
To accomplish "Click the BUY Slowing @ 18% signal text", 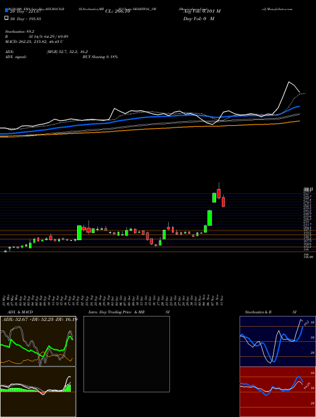I will [100, 57].
